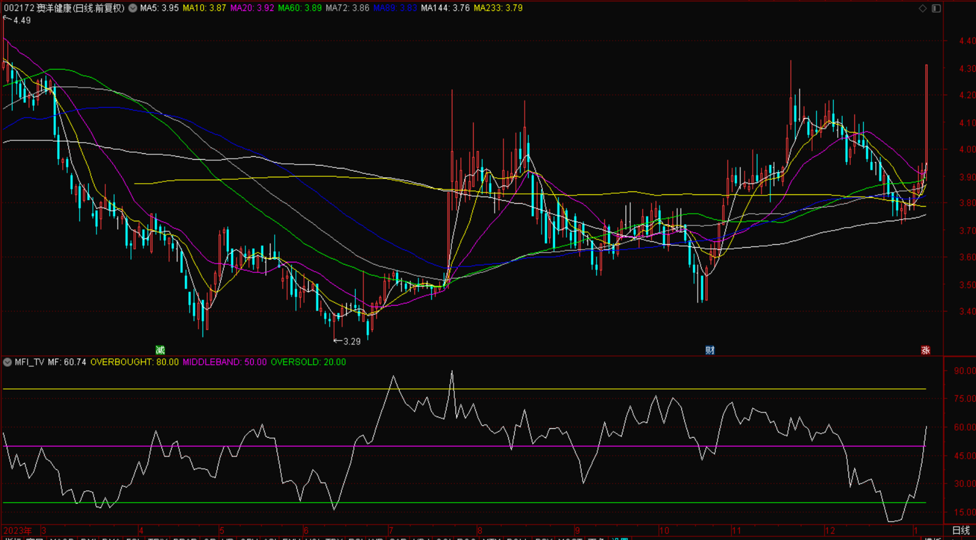Select the MA60: 3.89 label
This screenshot has width=976, height=540.
(x=300, y=8)
